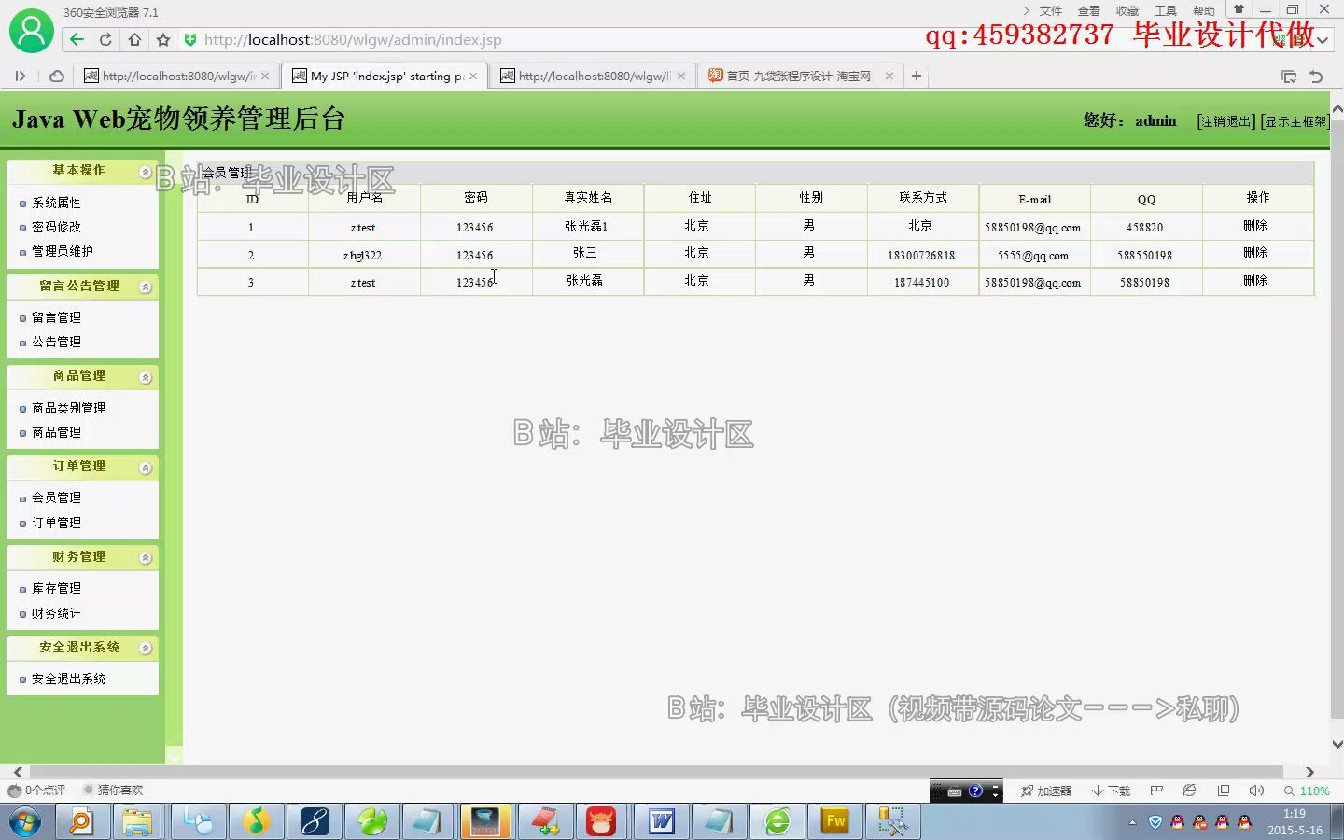Collapse the 基本操作 sidebar section

(x=146, y=172)
